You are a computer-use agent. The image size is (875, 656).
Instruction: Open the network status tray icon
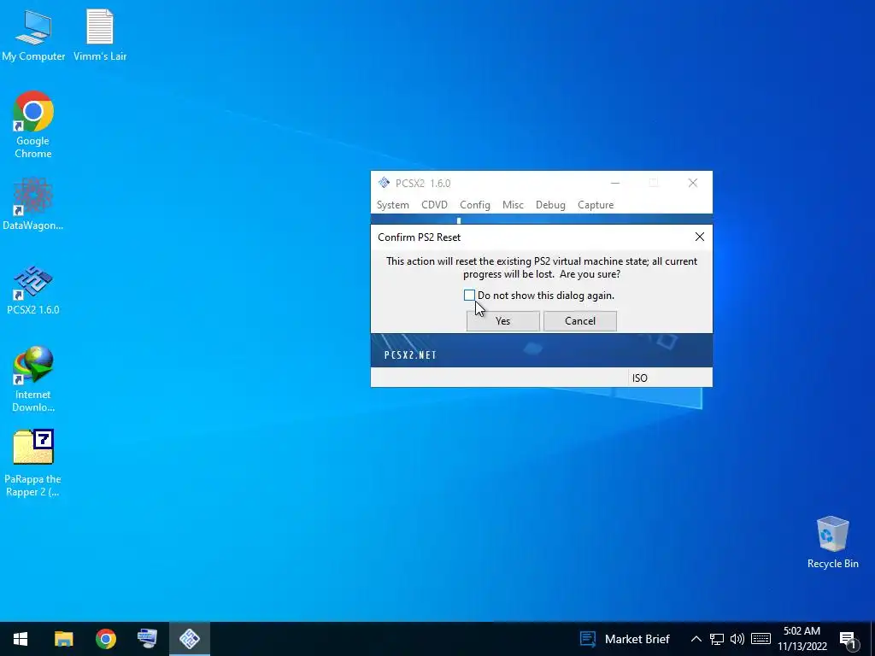pyautogui.click(x=717, y=639)
